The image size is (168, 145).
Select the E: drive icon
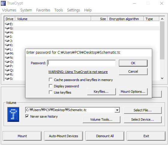tap(7, 24)
